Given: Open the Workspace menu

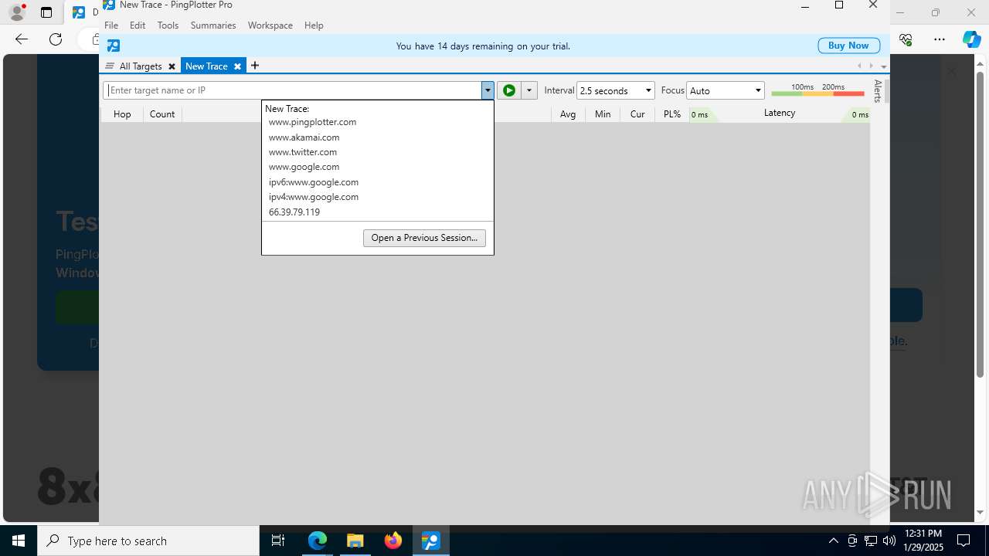Looking at the screenshot, I should click(270, 25).
